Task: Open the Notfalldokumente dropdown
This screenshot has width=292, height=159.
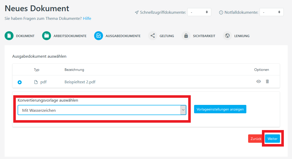Action: tap(271, 12)
